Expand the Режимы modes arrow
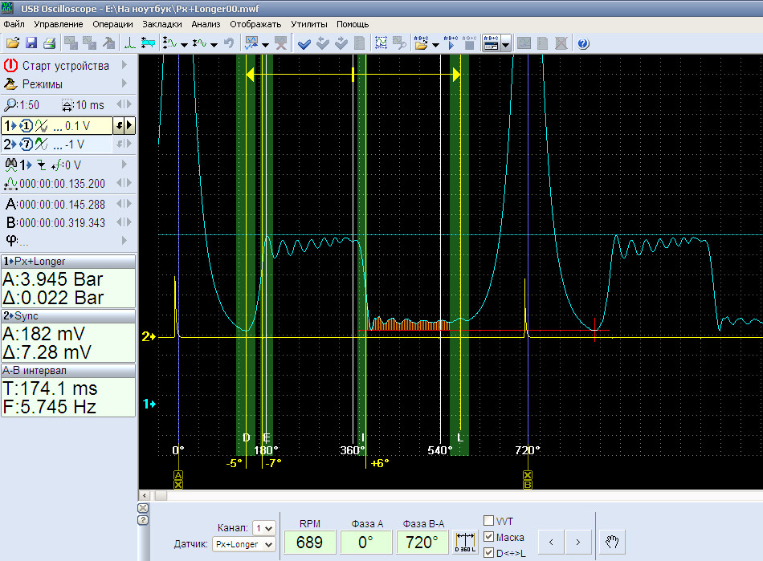 [124, 83]
